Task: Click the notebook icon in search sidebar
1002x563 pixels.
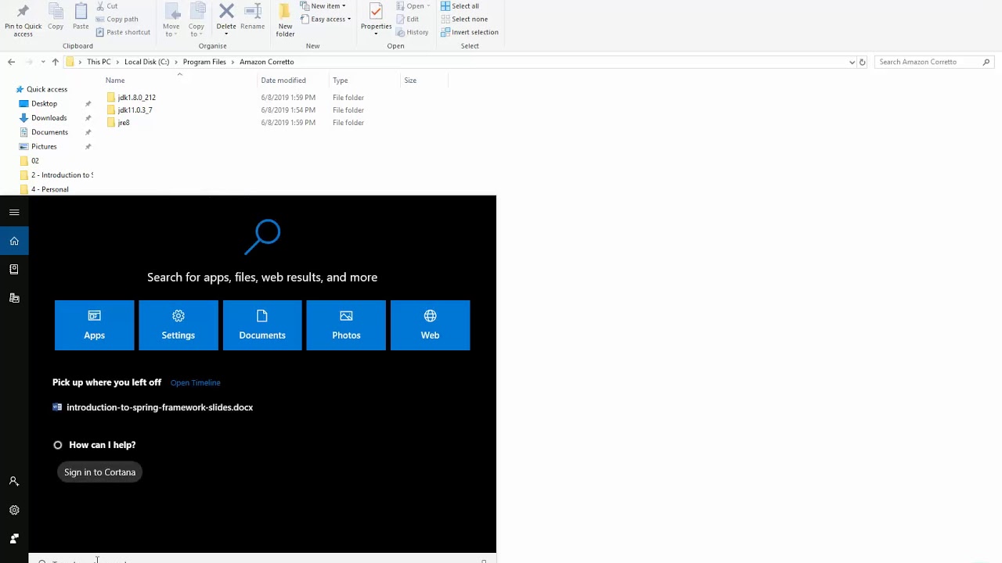Action: (14, 269)
